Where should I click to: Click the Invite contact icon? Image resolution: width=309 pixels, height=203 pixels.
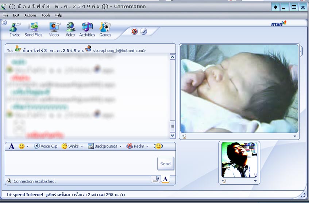click(15, 29)
